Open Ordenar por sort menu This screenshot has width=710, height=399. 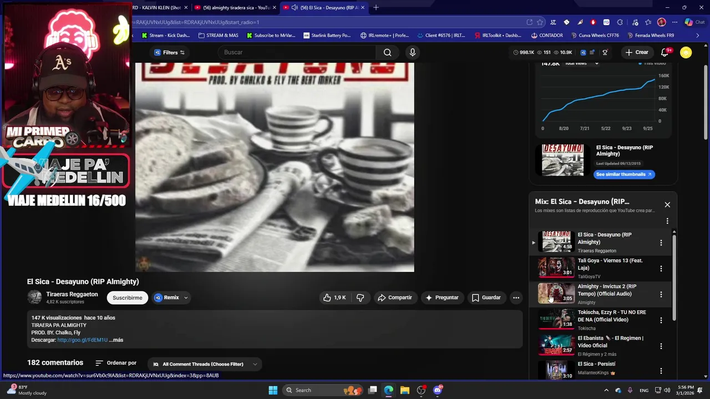click(116, 363)
